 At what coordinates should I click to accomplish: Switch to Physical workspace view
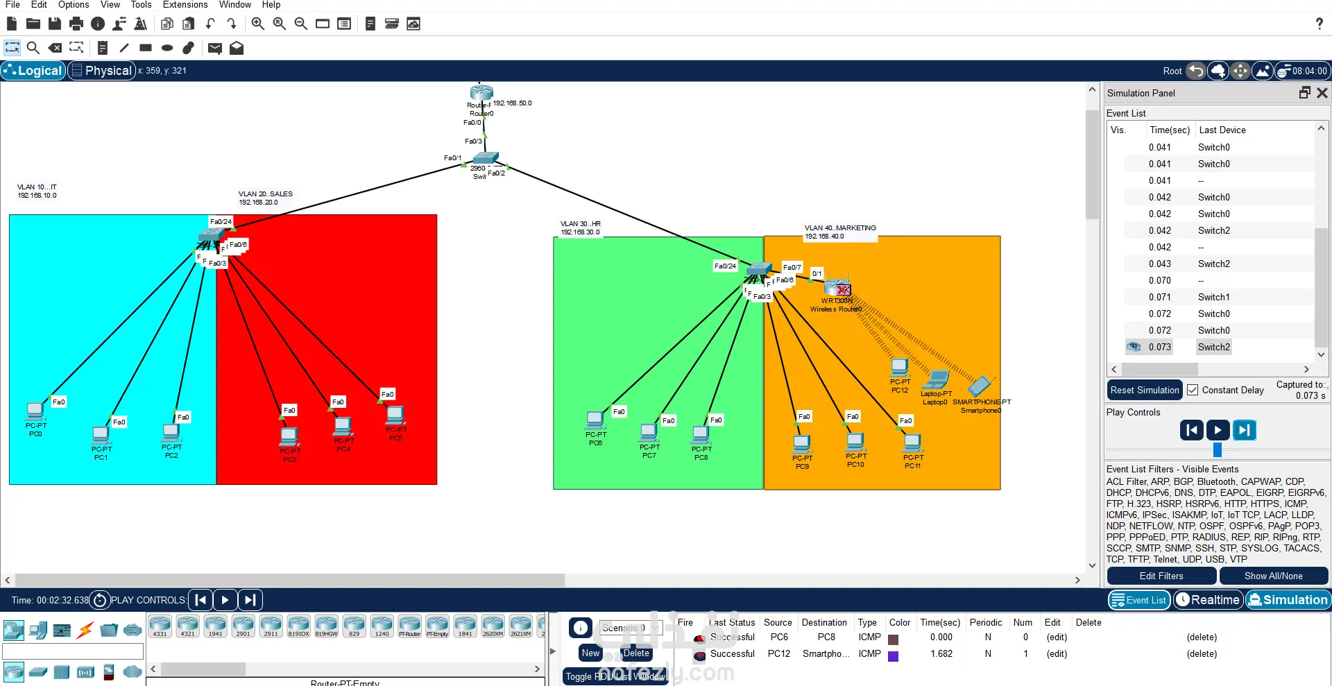[101, 71]
